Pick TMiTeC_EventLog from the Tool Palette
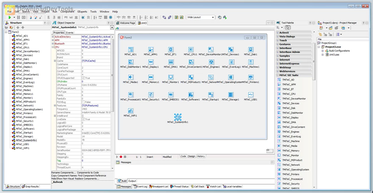The width and height of the screenshot is (373, 193). coord(291,137)
